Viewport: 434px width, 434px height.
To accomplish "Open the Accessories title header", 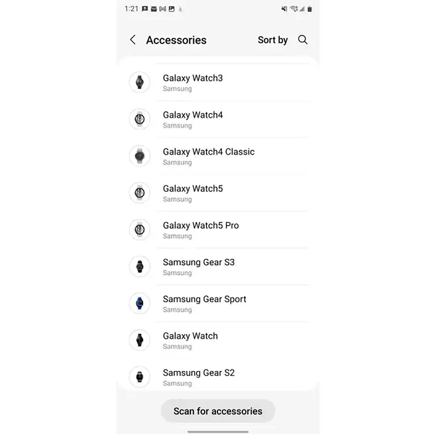I will click(x=176, y=40).
